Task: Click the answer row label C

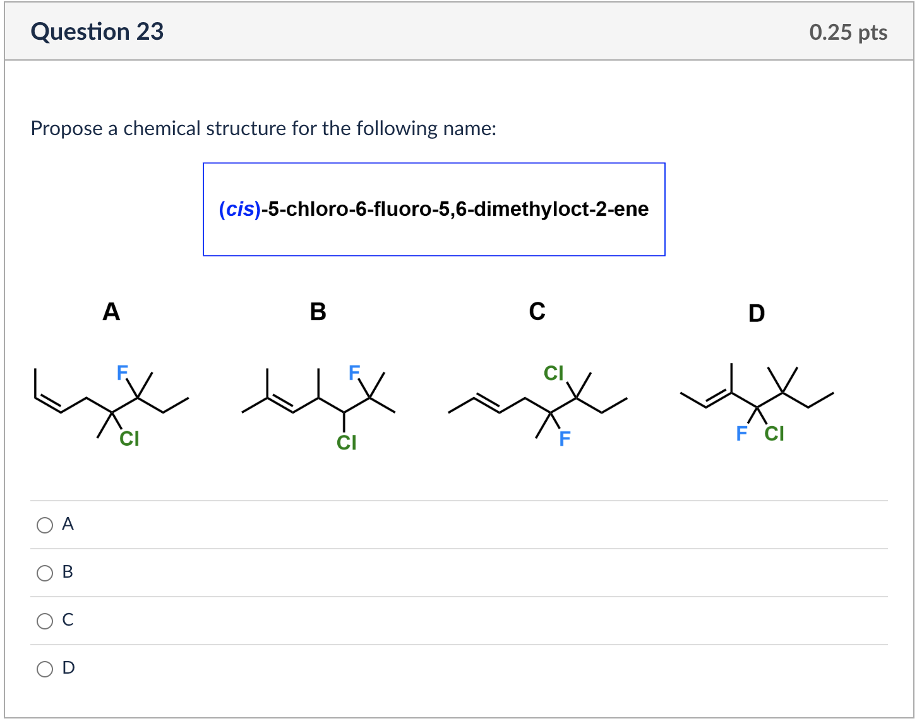Action: tap(68, 620)
